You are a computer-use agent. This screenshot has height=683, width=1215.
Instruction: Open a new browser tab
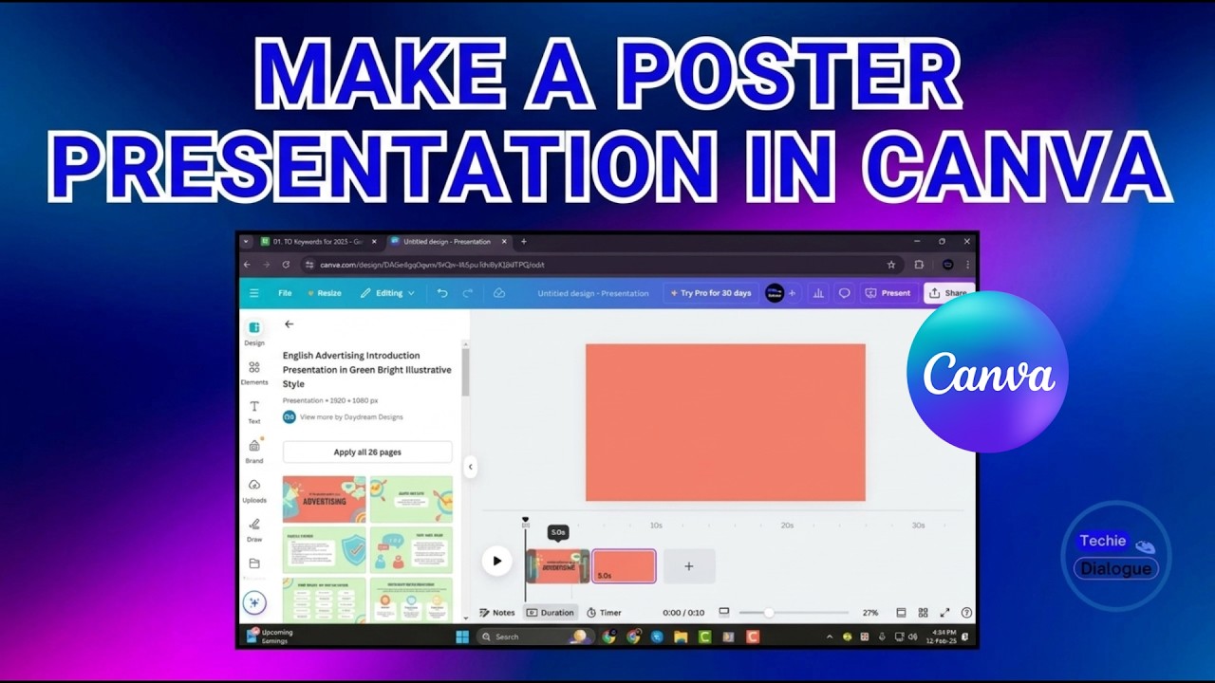point(523,242)
